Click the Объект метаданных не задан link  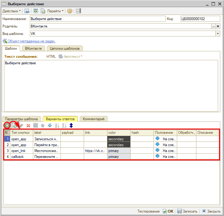coord(31,41)
